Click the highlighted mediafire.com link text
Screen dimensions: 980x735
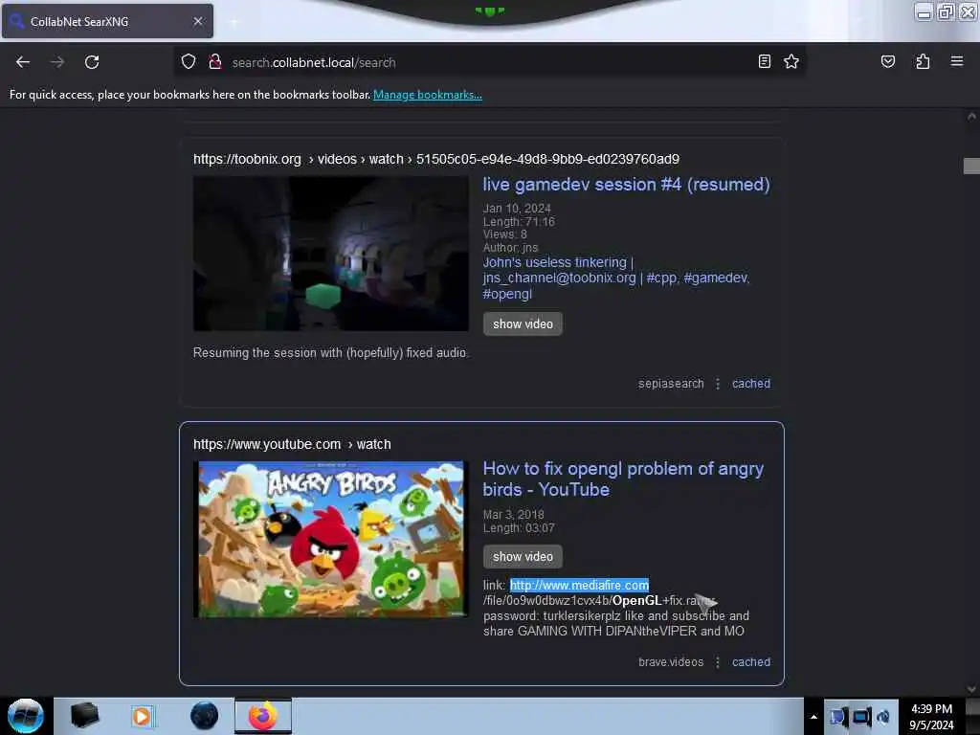pos(579,585)
